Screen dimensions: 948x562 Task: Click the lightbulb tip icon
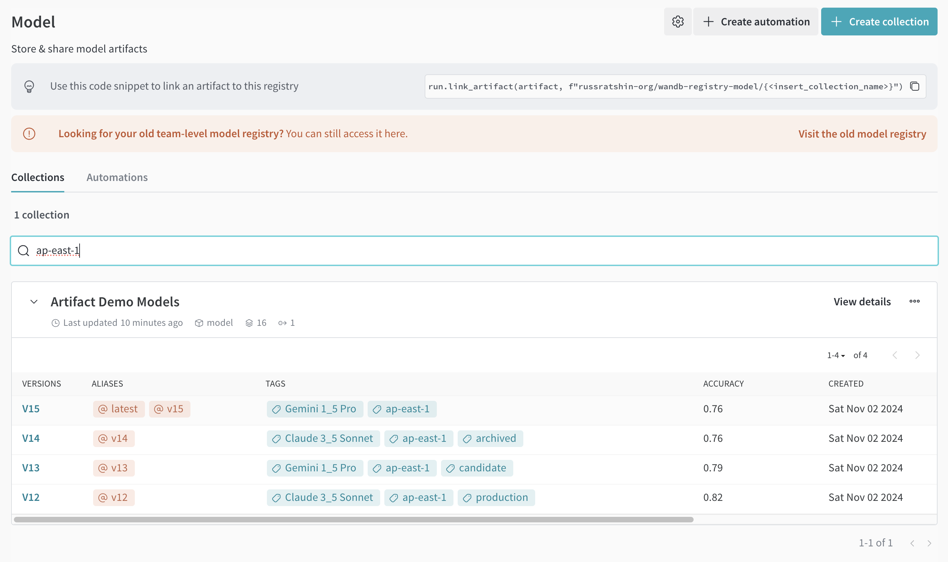click(x=29, y=86)
